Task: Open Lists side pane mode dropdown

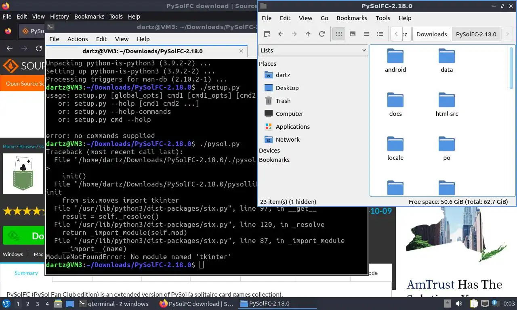Action: 313,50
